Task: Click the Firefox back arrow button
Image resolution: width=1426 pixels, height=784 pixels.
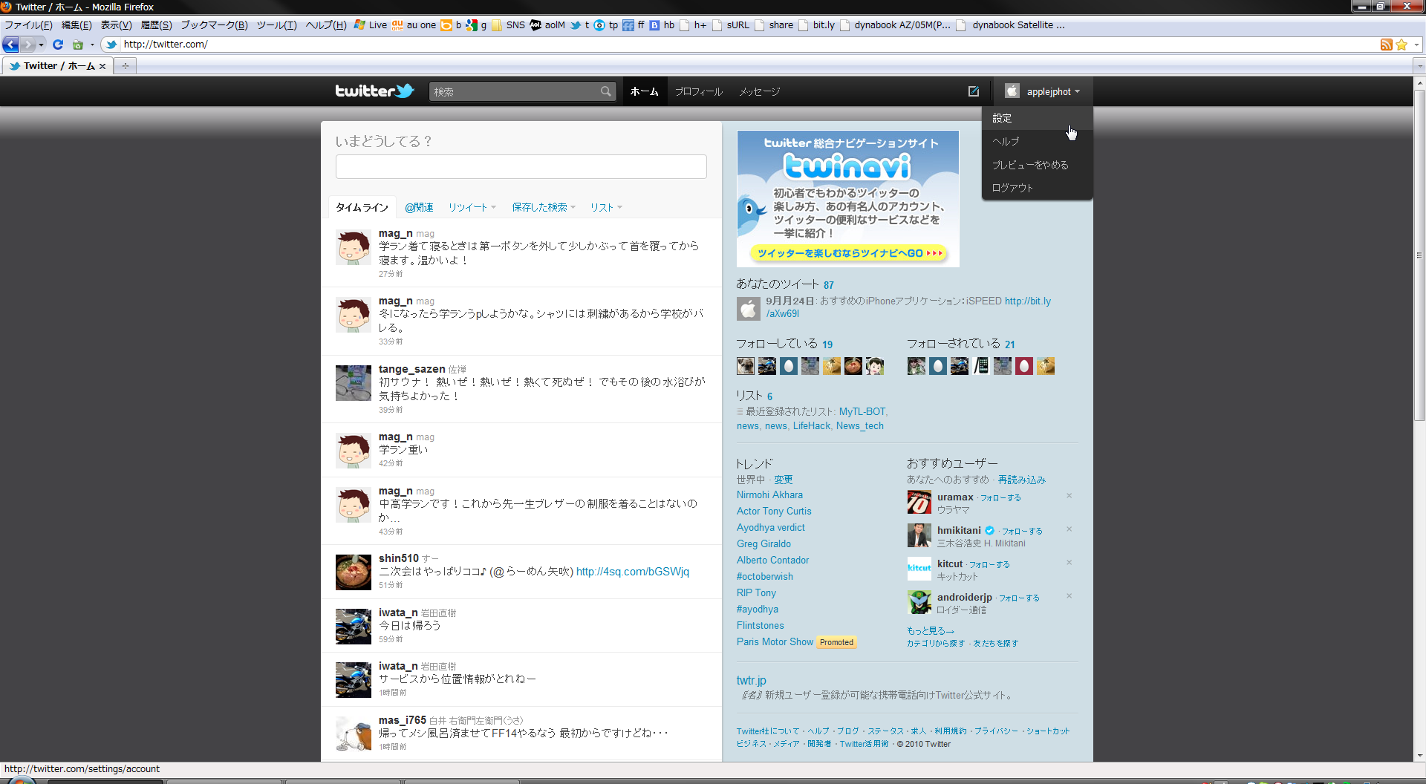Action: tap(10, 45)
